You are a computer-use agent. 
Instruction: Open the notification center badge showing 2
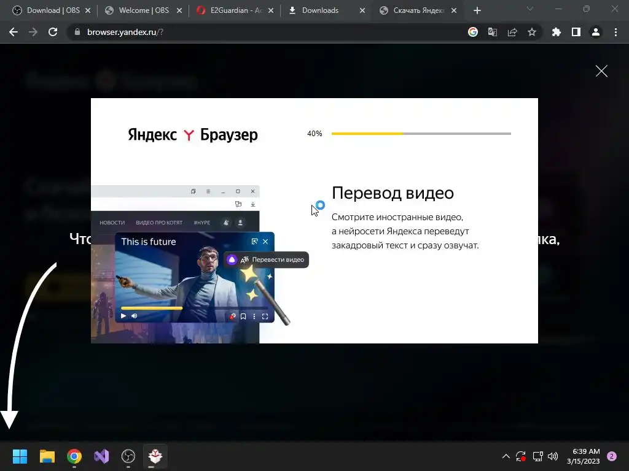pos(612,456)
